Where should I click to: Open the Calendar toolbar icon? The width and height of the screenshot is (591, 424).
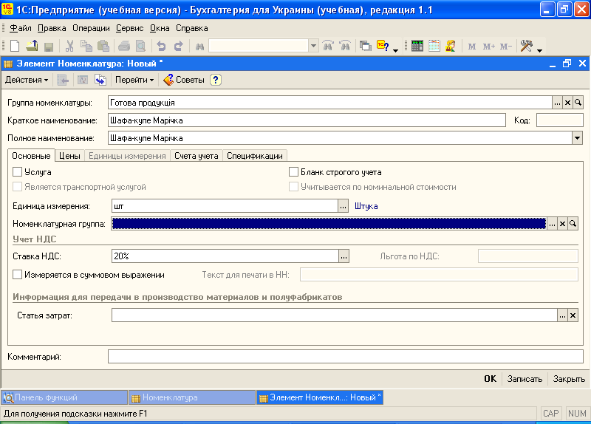tap(434, 46)
